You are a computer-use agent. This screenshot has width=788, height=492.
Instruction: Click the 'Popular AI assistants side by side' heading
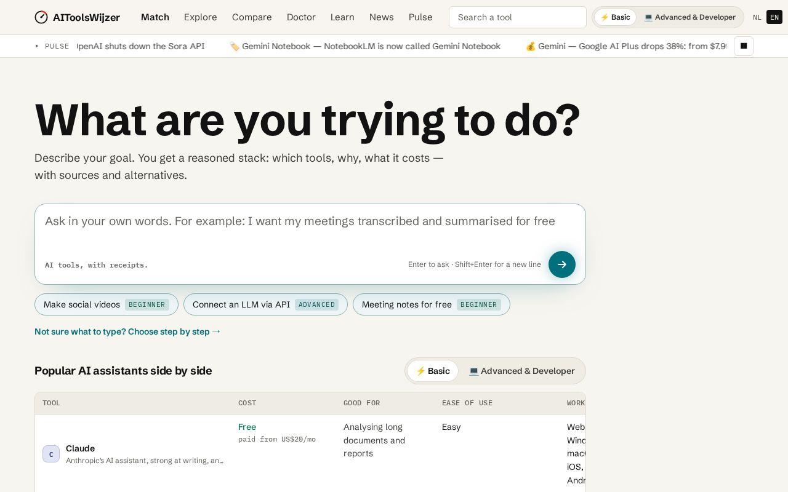123,371
